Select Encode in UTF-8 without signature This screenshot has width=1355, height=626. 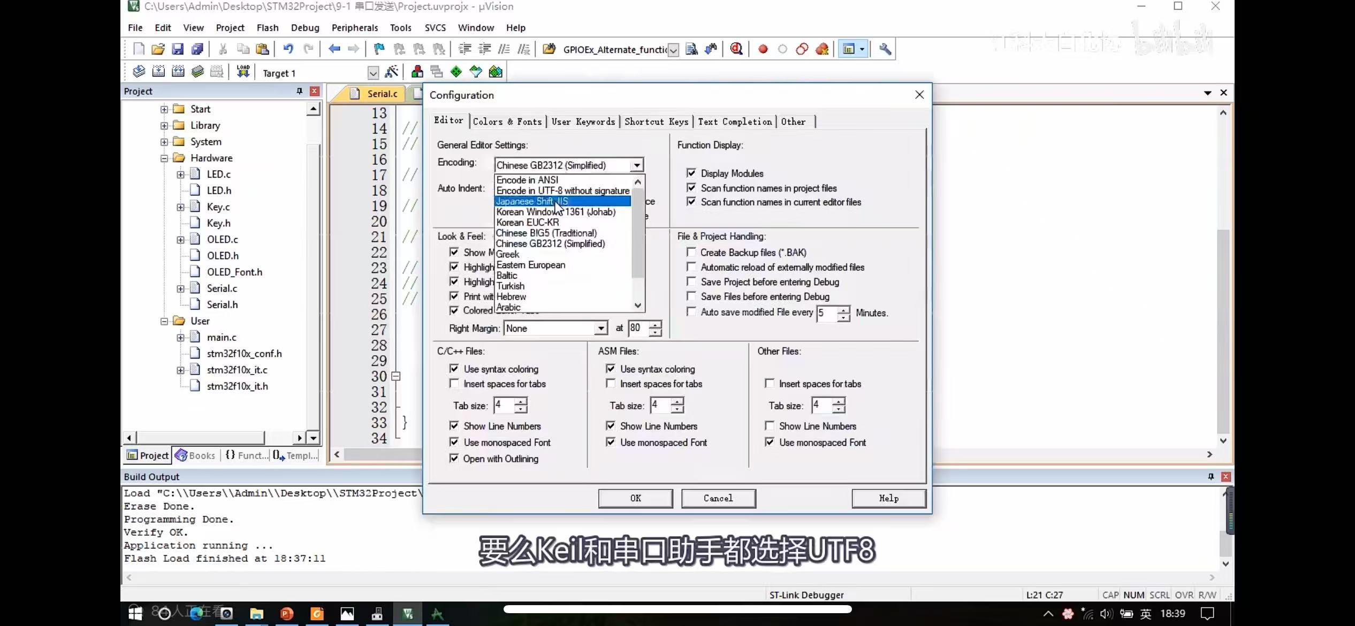click(x=562, y=190)
